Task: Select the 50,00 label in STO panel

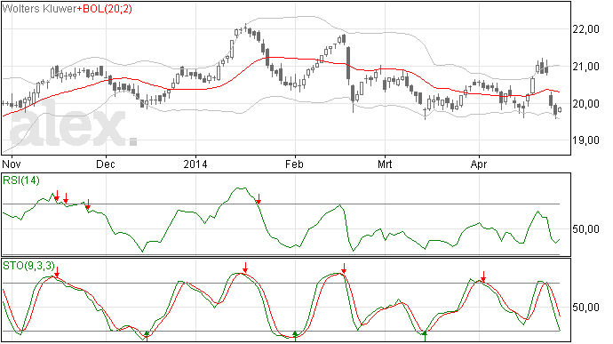Action: [x=585, y=308]
